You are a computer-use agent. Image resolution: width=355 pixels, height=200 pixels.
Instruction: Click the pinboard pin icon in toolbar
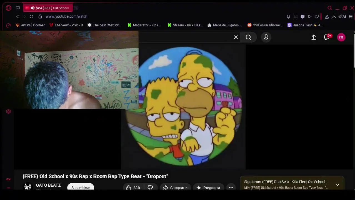(289, 17)
